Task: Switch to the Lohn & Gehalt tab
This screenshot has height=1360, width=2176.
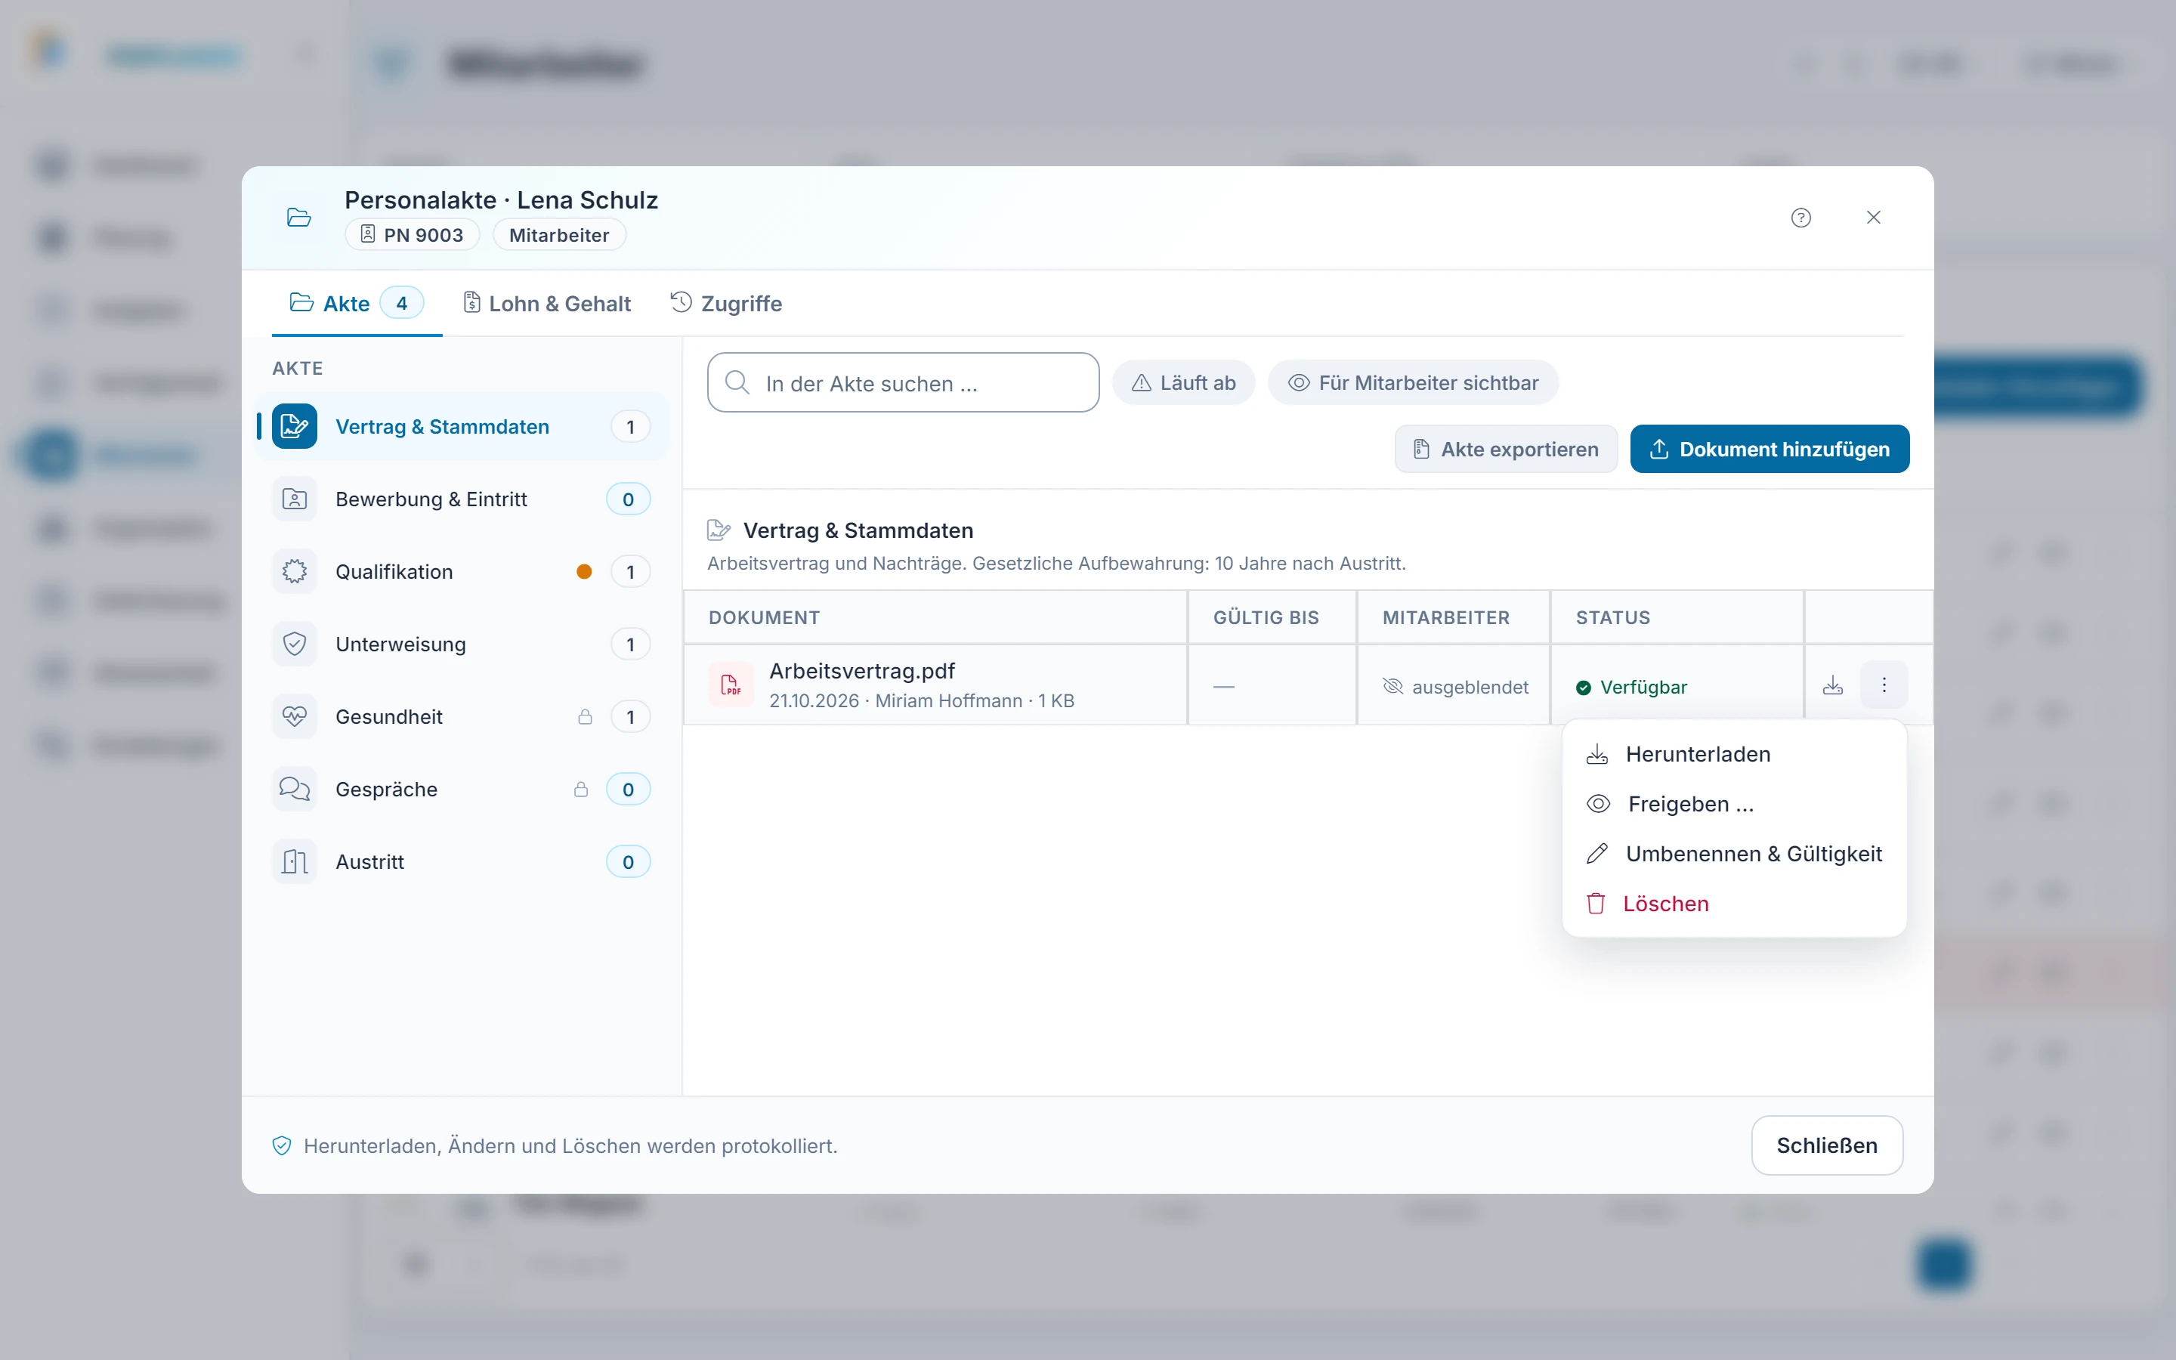Action: tap(547, 304)
